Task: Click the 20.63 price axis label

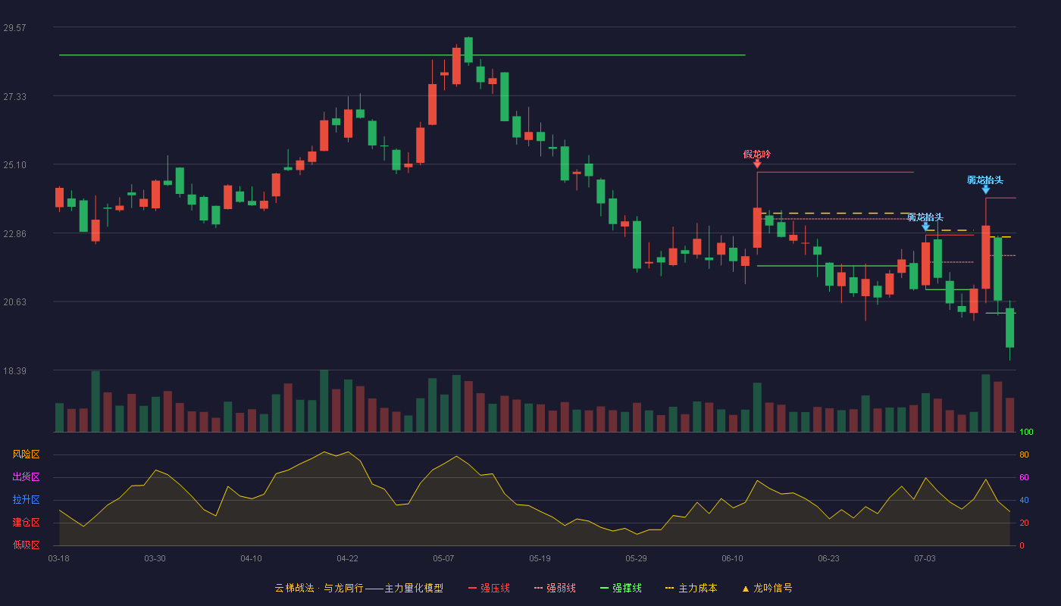Action: click(15, 301)
